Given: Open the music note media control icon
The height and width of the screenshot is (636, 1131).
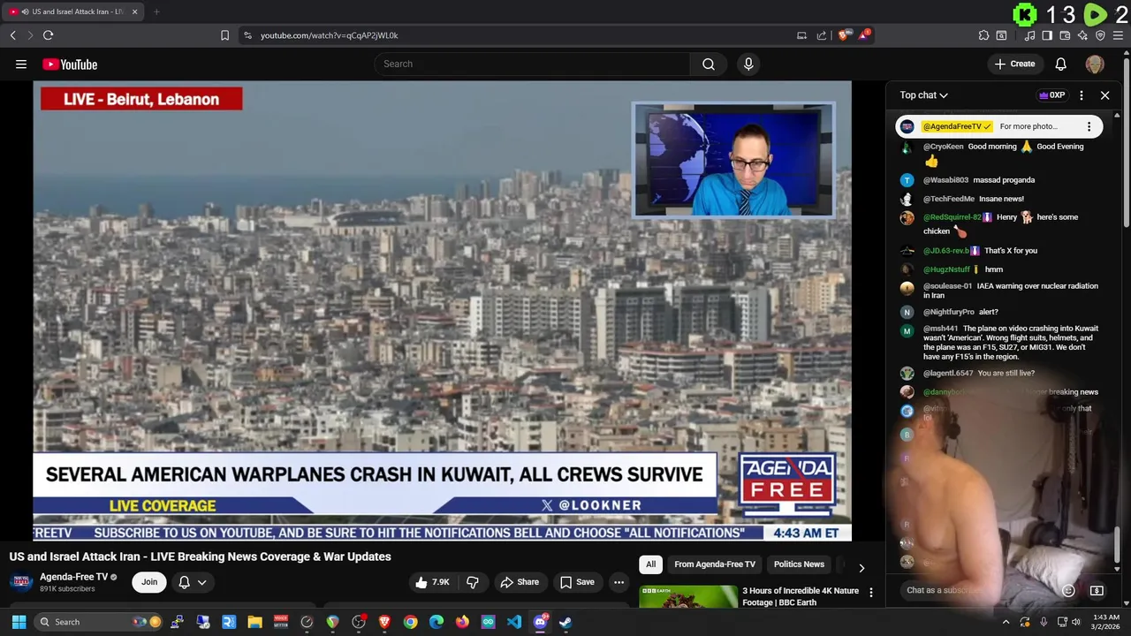Looking at the screenshot, I should [1029, 35].
